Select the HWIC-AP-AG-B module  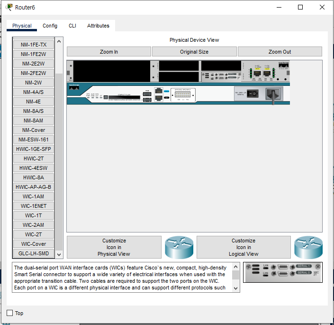click(34, 187)
